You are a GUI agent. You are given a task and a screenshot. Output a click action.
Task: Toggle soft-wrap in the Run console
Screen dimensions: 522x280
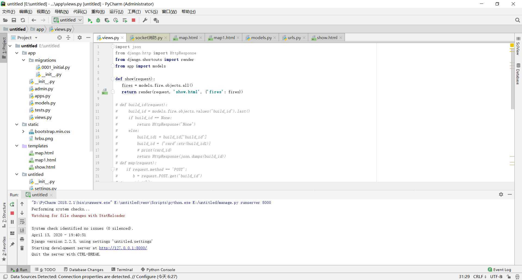coord(22,222)
